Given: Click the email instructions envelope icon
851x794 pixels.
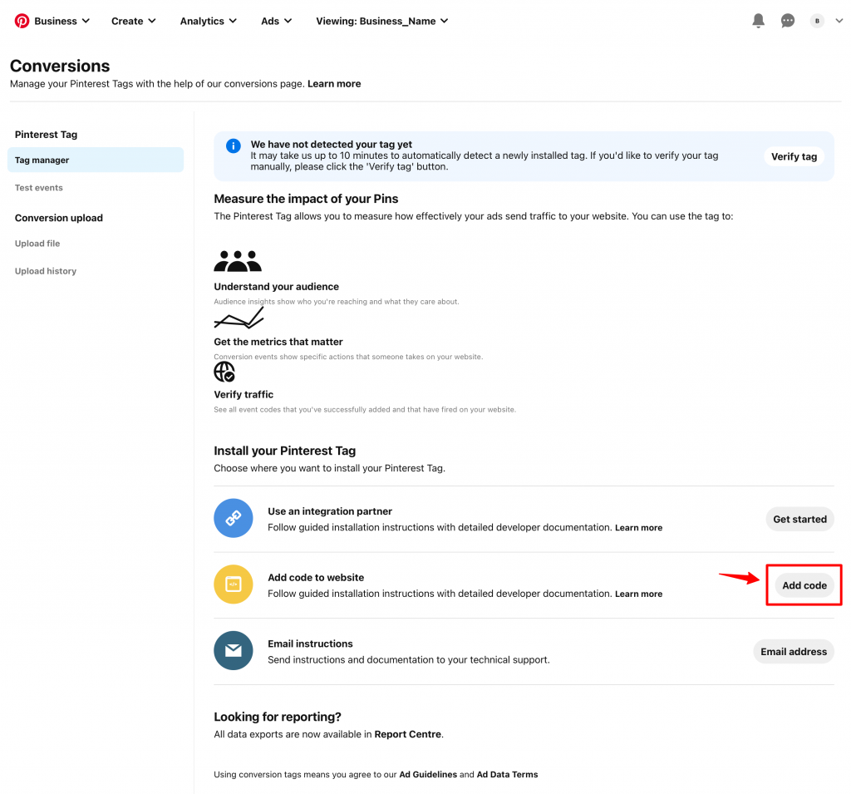Looking at the screenshot, I should (234, 650).
